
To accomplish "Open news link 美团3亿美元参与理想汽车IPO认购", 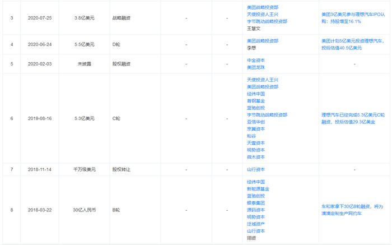I will point(353,18).
